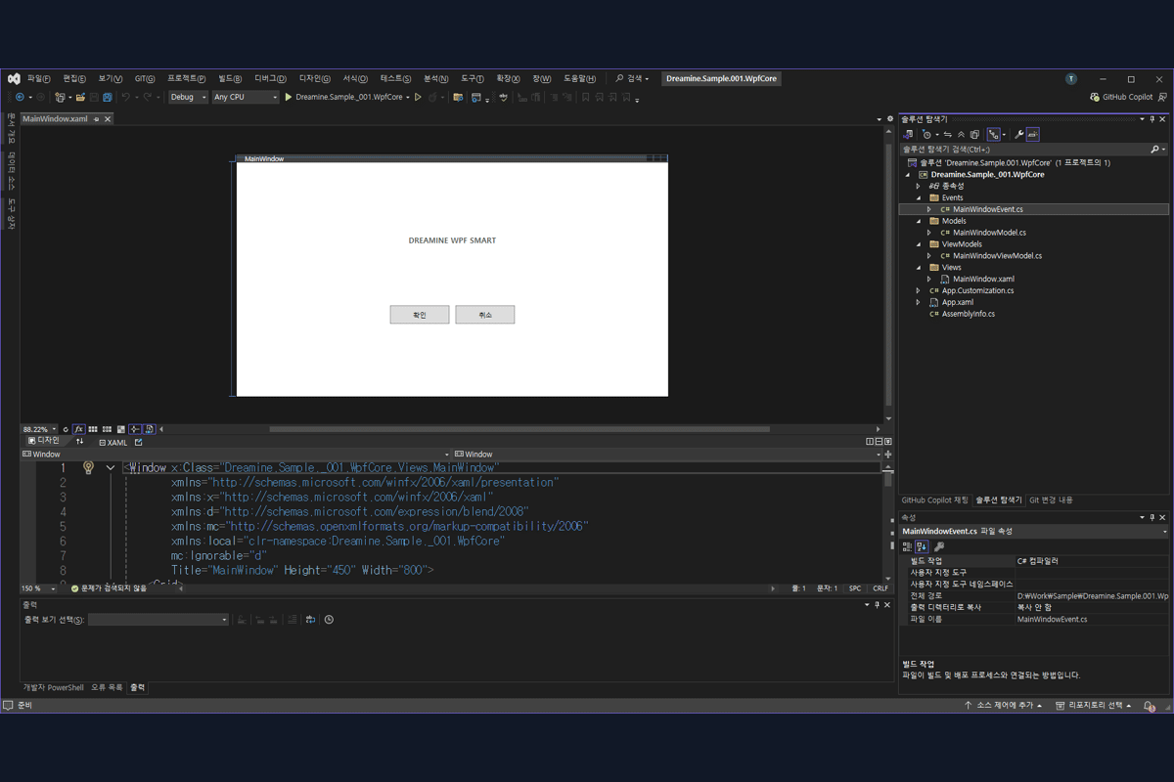Click the 검색 search button in menu bar

pyautogui.click(x=632, y=78)
